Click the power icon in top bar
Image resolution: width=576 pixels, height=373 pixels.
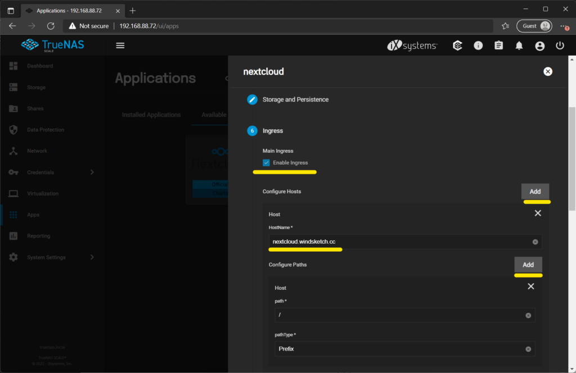560,46
